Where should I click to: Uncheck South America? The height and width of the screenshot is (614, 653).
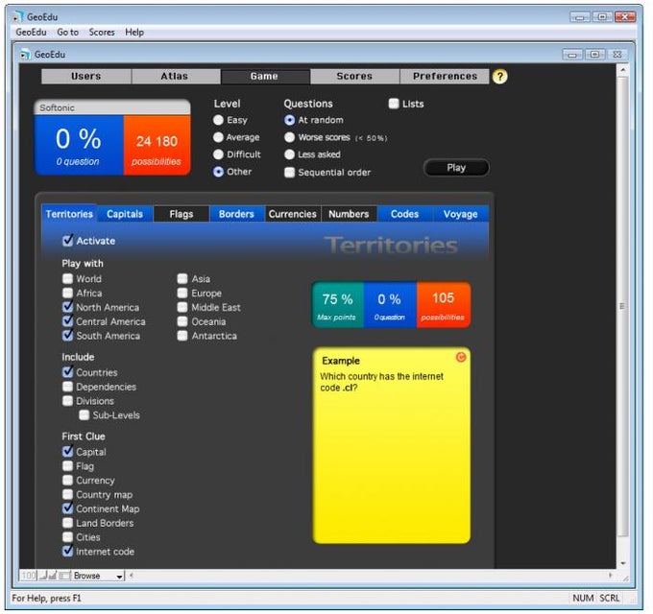coord(67,335)
